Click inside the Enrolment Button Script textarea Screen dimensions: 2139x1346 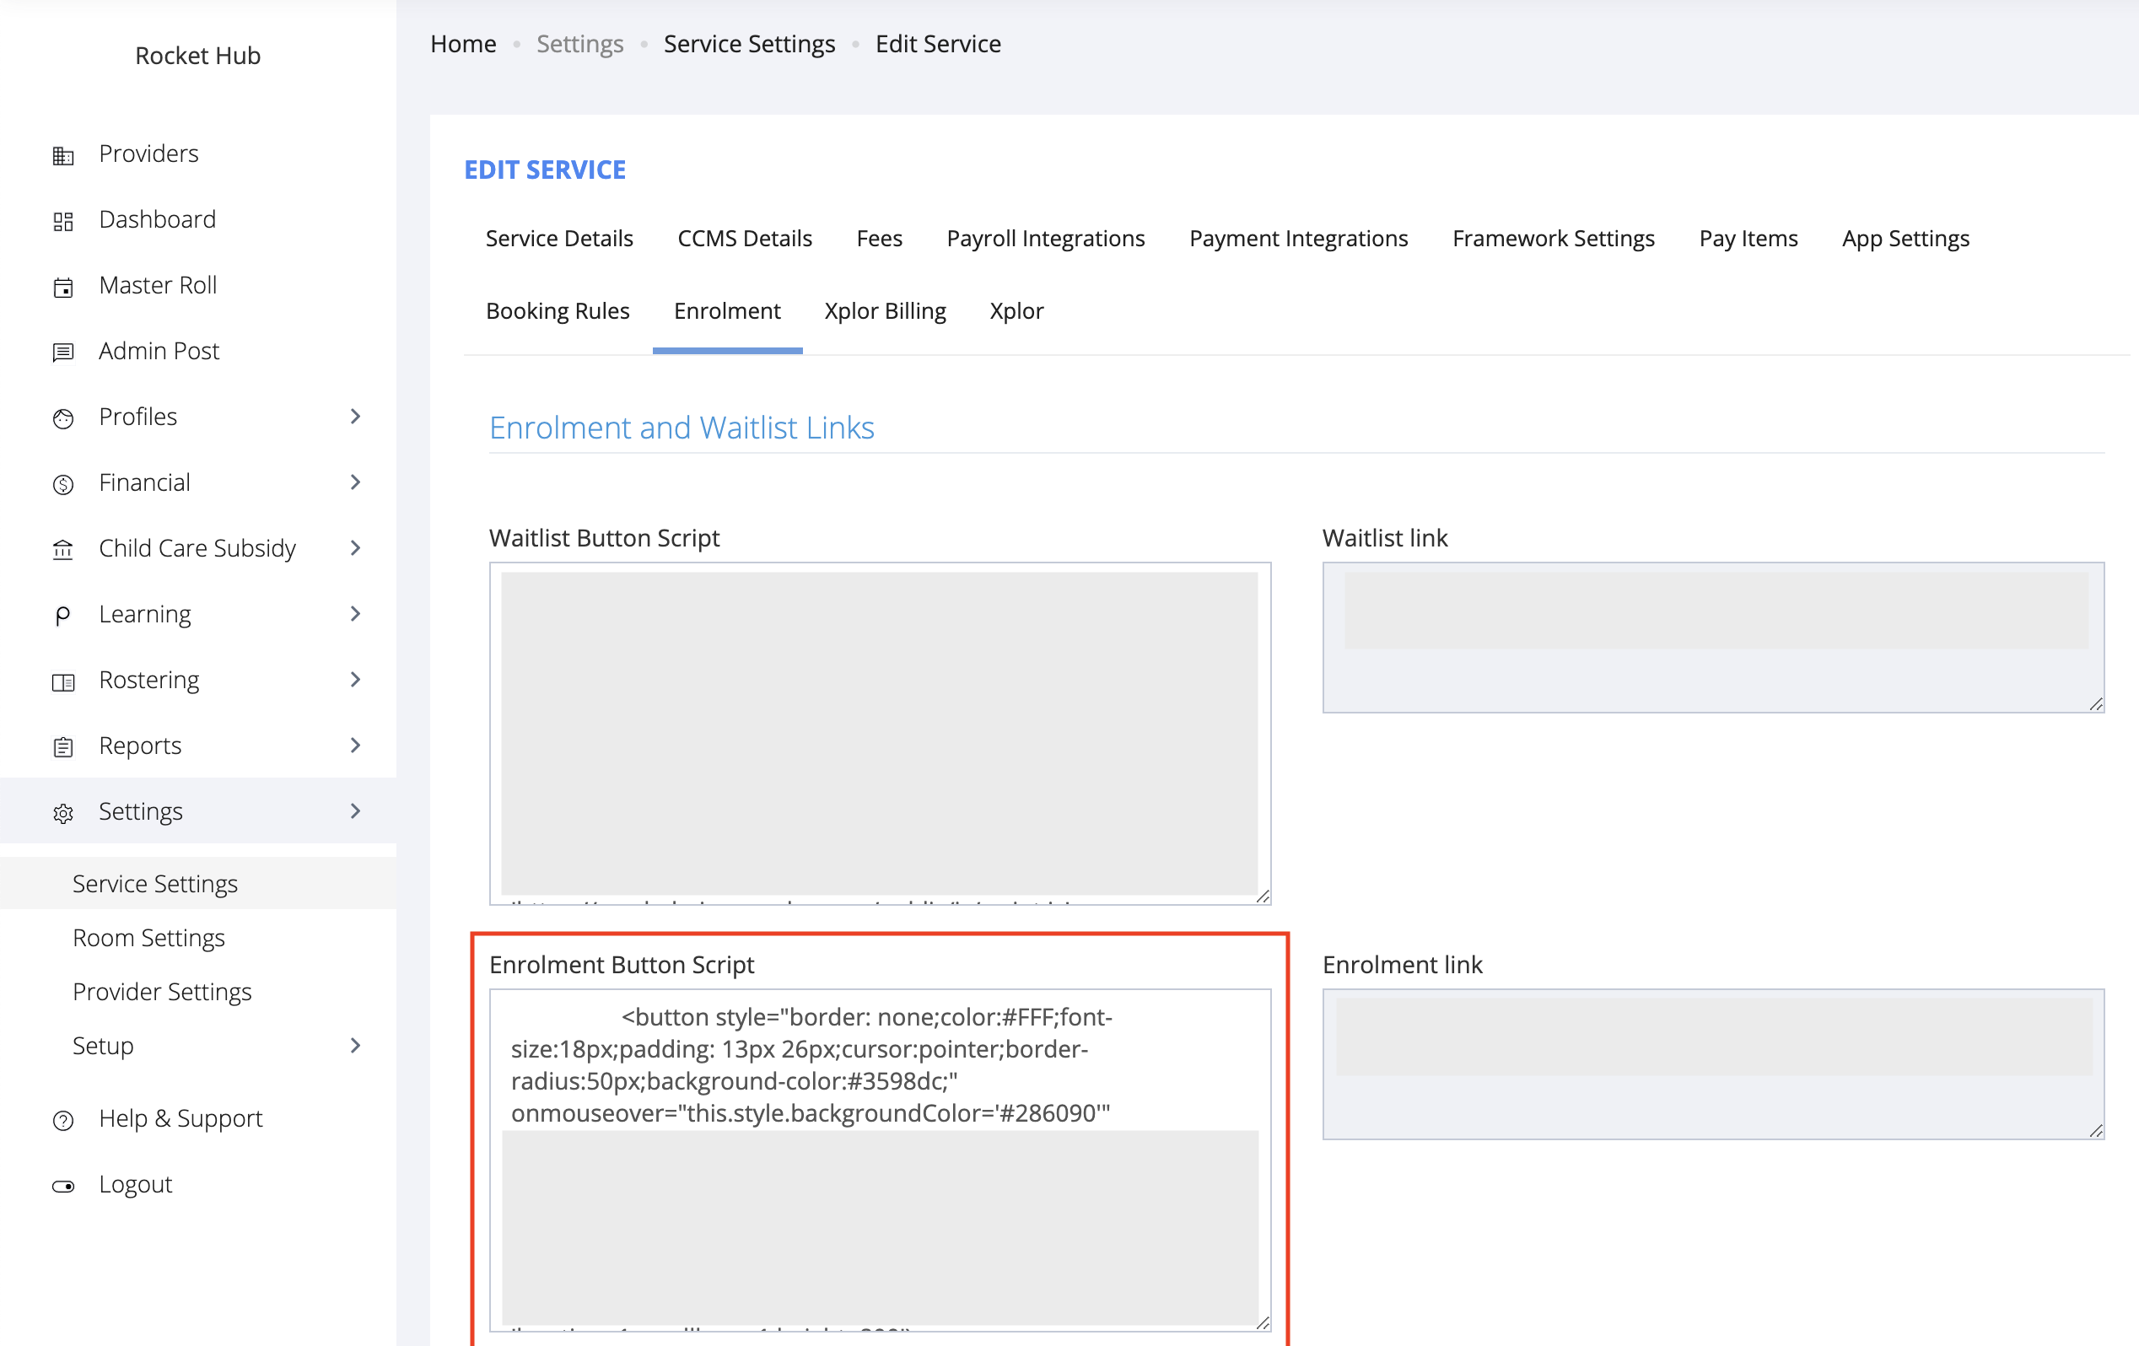(881, 1160)
